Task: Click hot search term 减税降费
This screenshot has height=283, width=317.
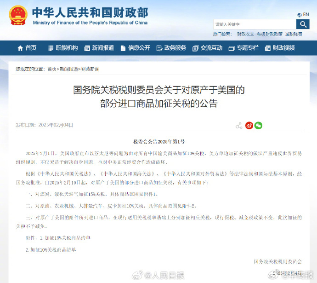Action: click(294, 34)
